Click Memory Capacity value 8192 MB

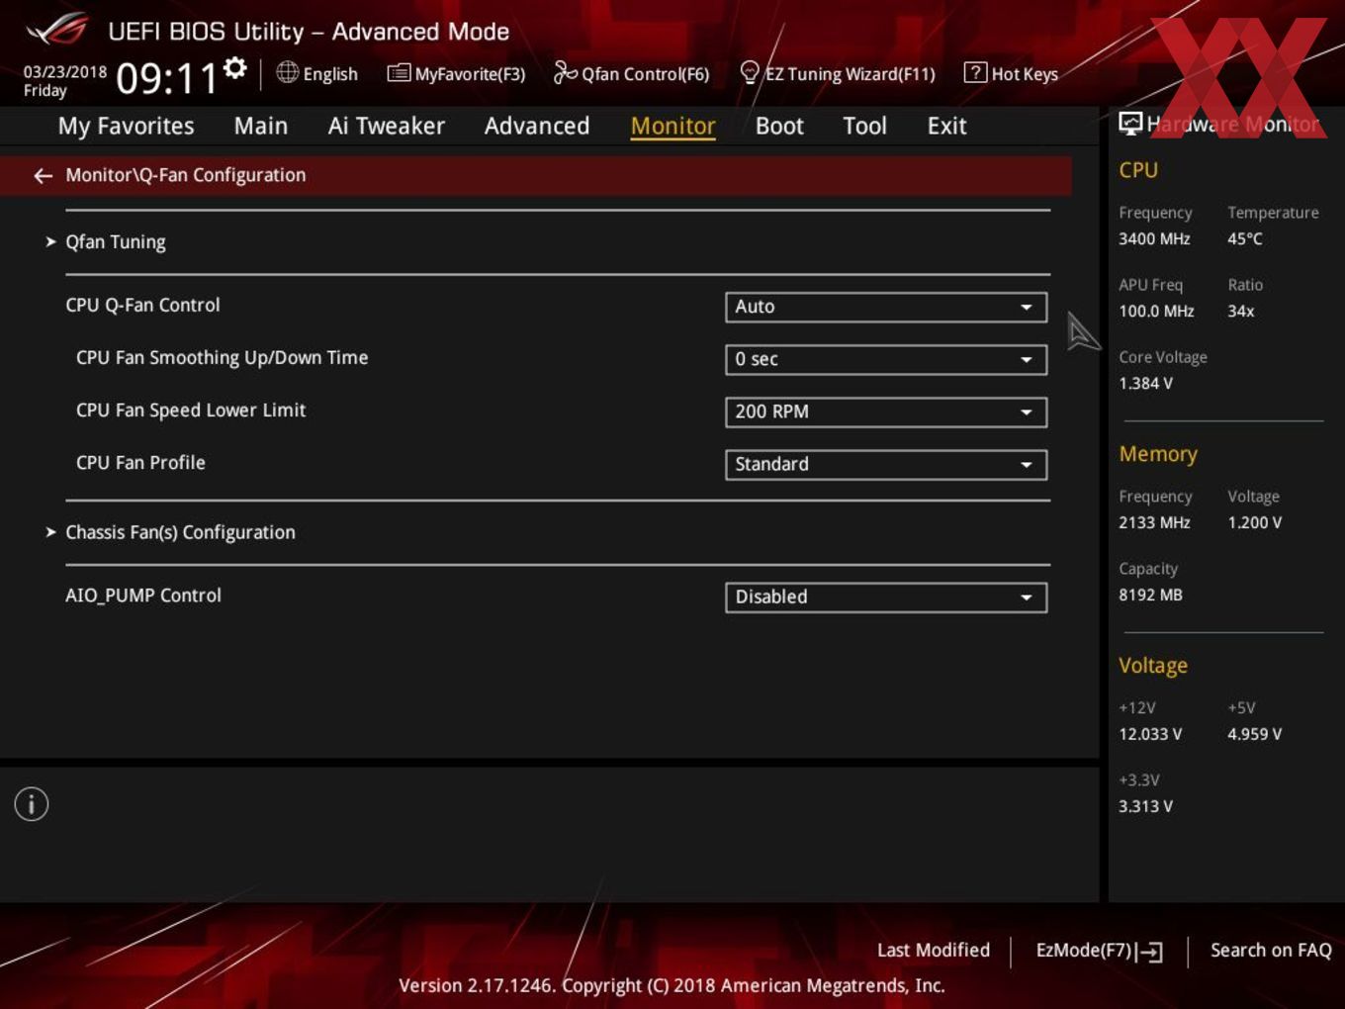click(x=1150, y=595)
